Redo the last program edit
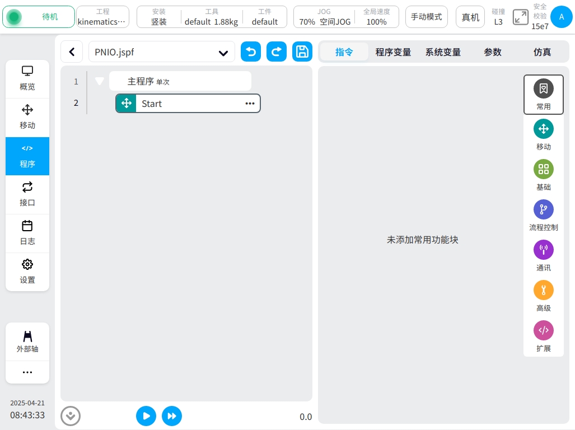 pos(277,52)
